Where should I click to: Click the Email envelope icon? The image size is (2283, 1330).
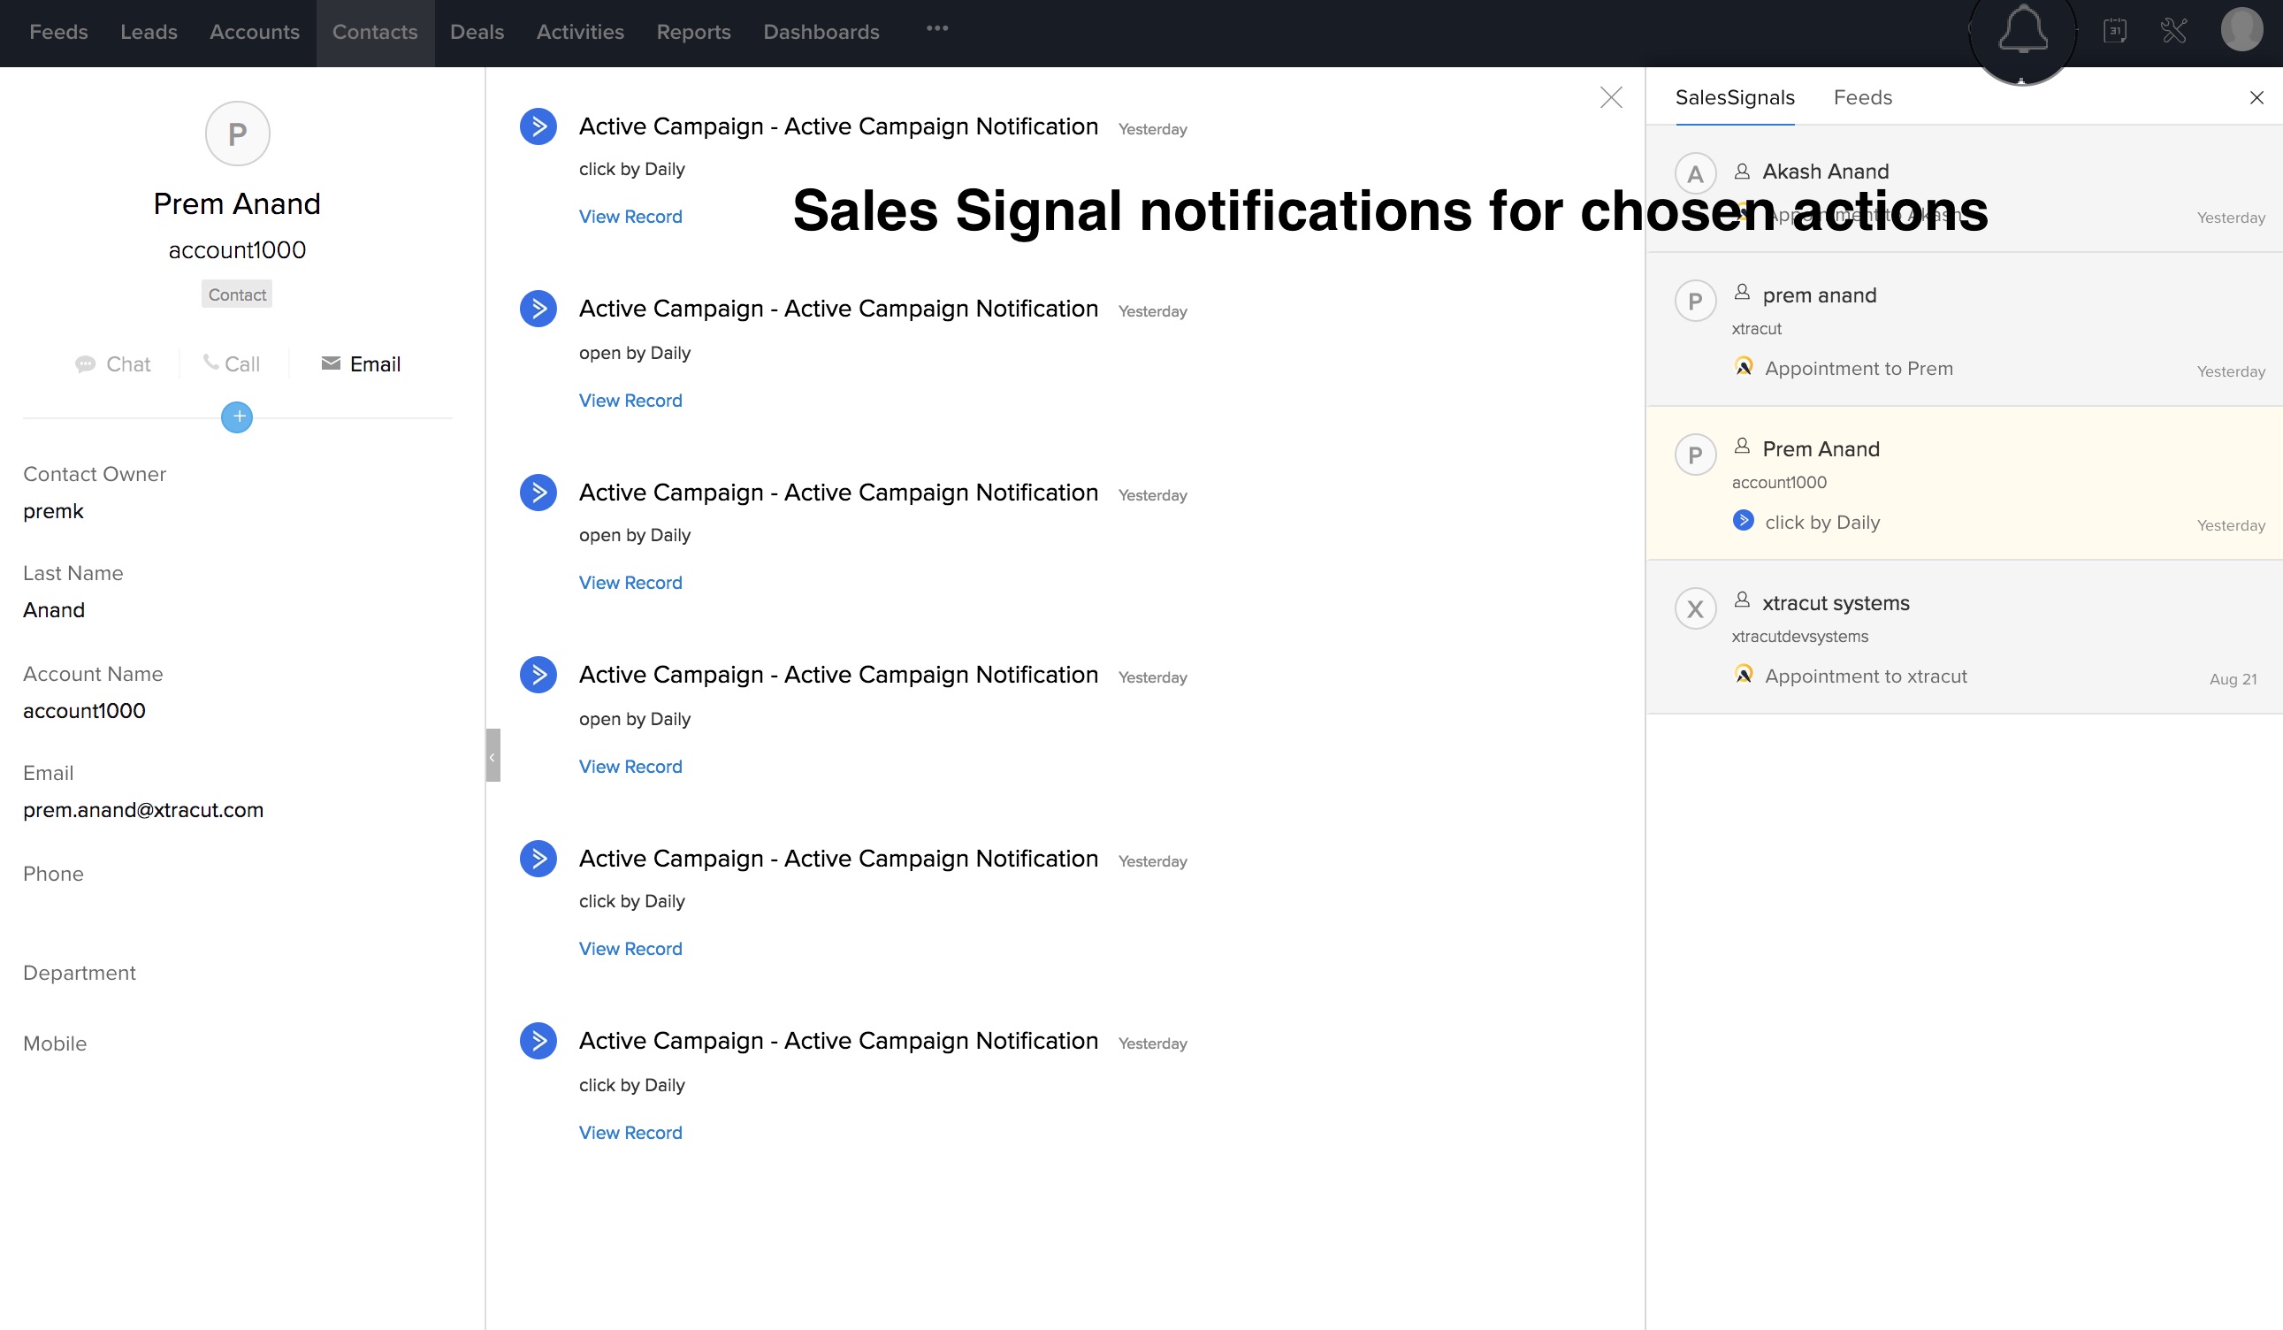331,363
